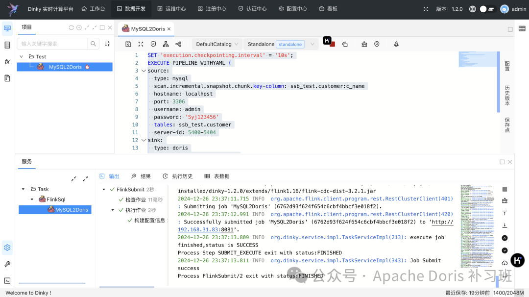Select the SQL project sidebar icon
The image size is (529, 297).
point(7,28)
